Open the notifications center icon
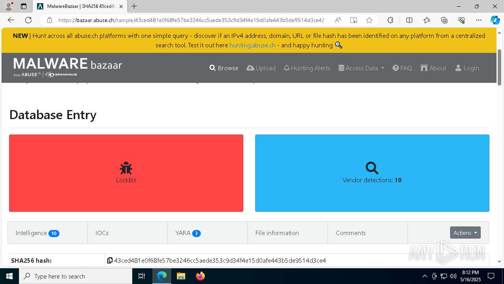Screen dimensions: 504x284 coord(491,276)
